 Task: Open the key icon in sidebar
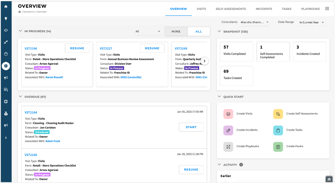click(6, 42)
